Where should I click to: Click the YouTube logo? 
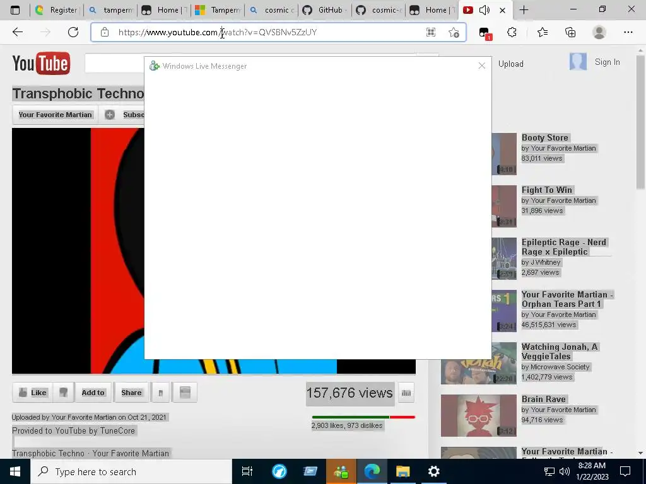tap(41, 64)
